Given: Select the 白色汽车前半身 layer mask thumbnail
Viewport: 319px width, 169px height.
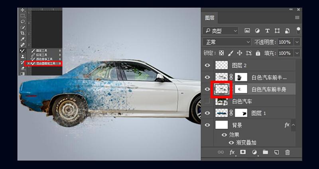Looking at the screenshot, I should [x=241, y=89].
